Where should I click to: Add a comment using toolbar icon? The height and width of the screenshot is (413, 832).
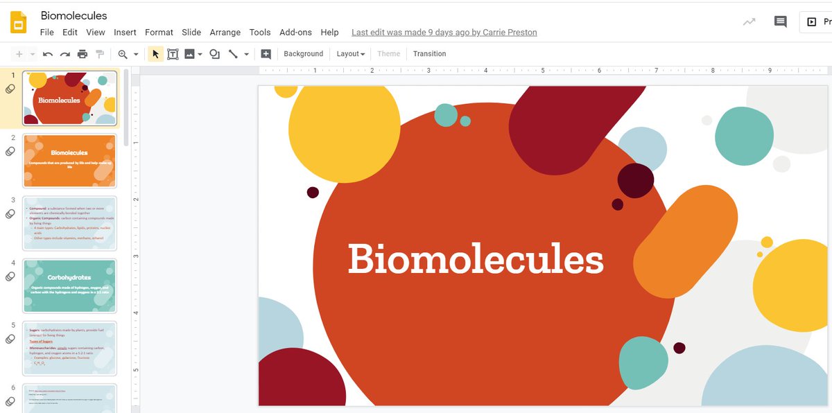coord(266,54)
